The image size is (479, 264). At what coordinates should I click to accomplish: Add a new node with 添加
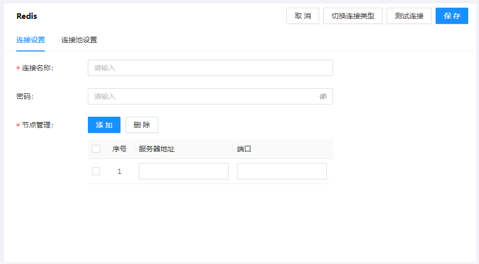tap(104, 125)
